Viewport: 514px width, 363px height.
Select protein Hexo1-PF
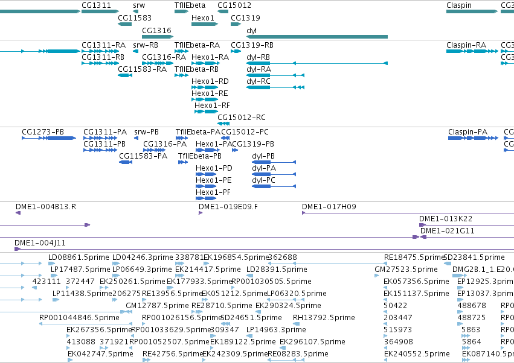(x=213, y=192)
